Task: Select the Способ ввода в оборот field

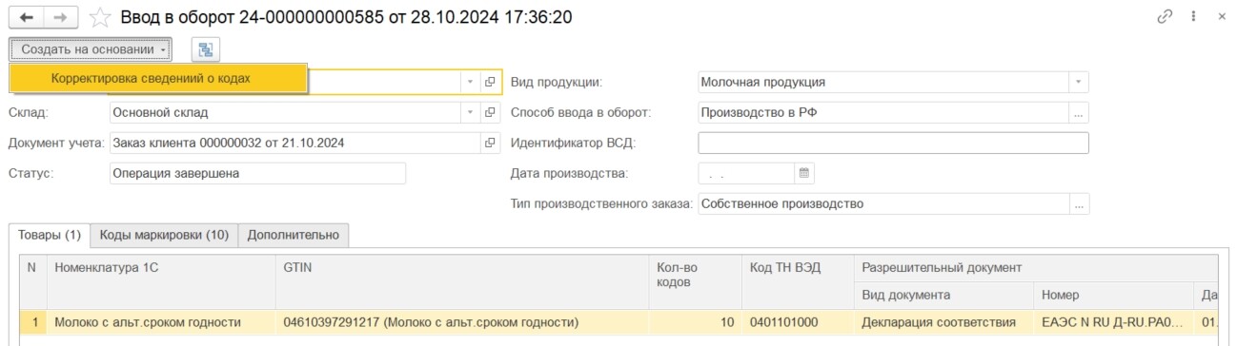Action: click(882, 112)
